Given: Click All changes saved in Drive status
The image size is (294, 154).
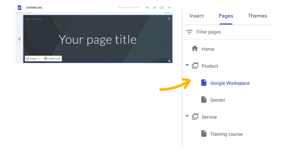Looking at the screenshot, I should point(128,7).
